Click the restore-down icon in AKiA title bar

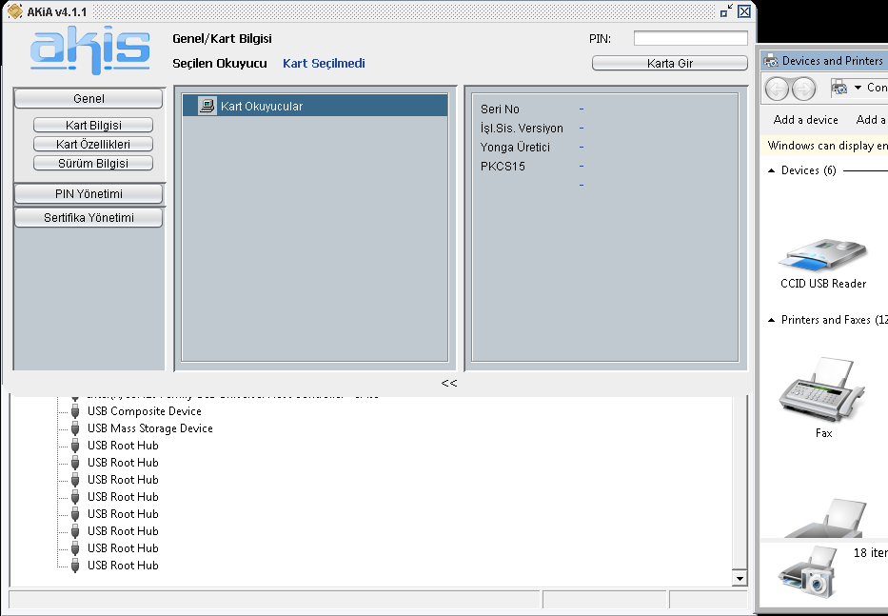[726, 11]
